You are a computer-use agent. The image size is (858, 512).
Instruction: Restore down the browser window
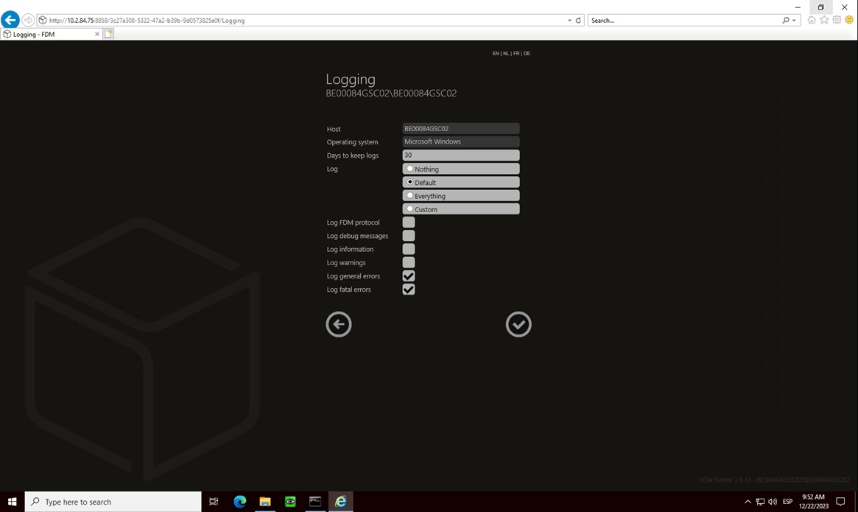click(x=820, y=7)
